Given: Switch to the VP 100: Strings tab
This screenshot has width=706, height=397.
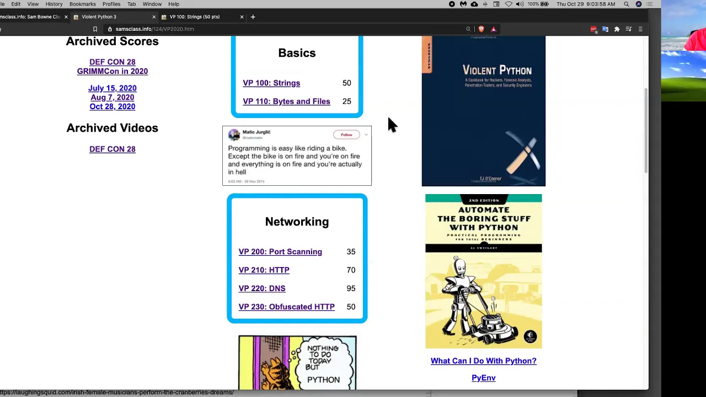Looking at the screenshot, I should coord(201,17).
